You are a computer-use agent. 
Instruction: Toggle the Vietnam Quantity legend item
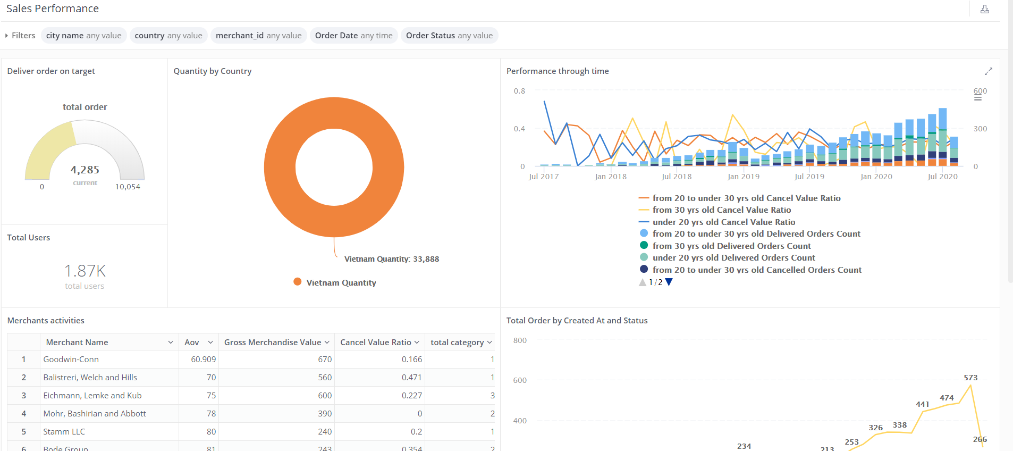(335, 282)
